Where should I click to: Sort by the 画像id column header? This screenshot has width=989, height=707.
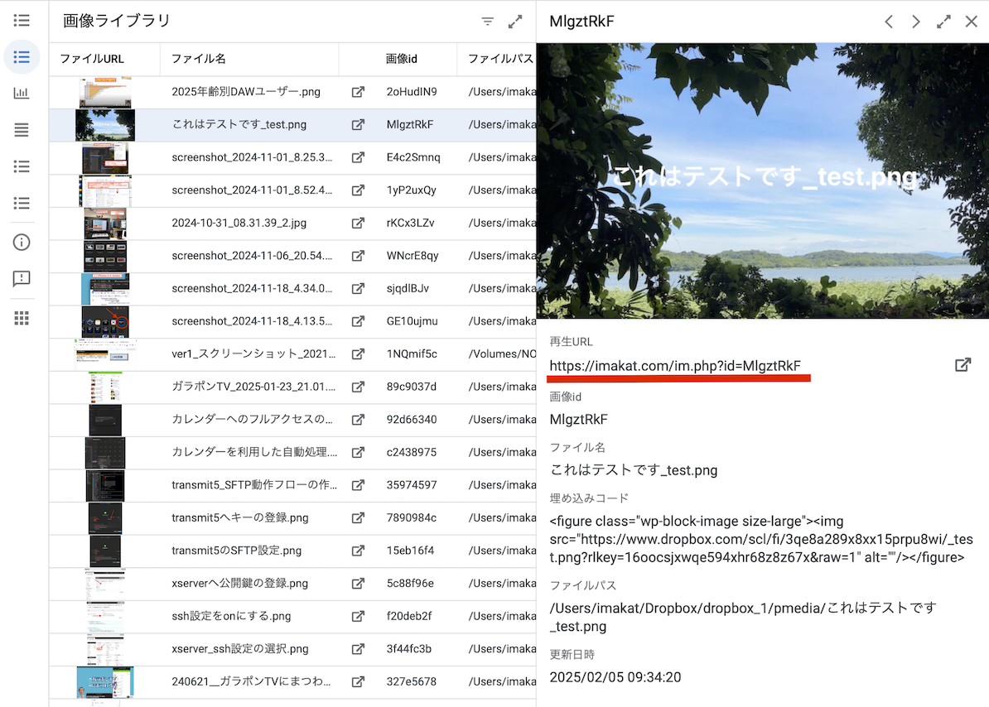point(402,59)
